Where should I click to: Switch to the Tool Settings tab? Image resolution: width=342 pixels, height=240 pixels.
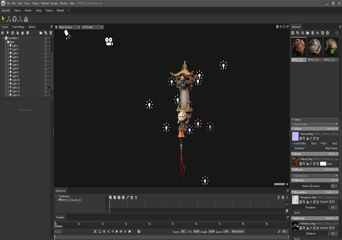[18, 27]
